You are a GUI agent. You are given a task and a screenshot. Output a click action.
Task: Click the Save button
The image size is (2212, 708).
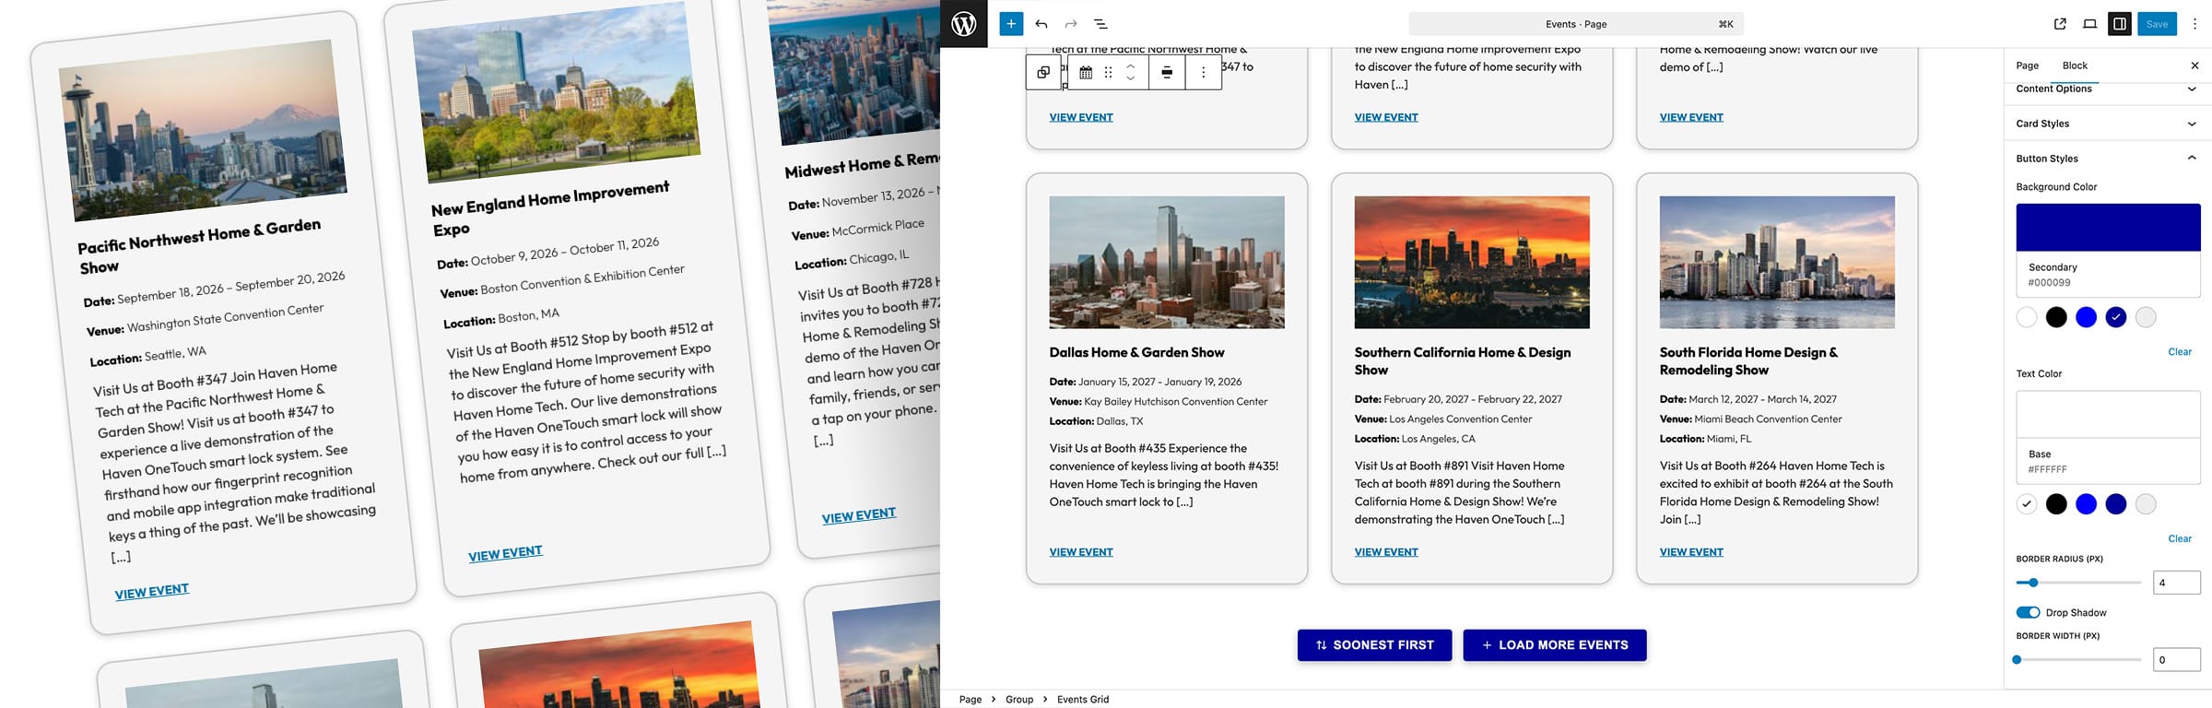click(x=2157, y=24)
